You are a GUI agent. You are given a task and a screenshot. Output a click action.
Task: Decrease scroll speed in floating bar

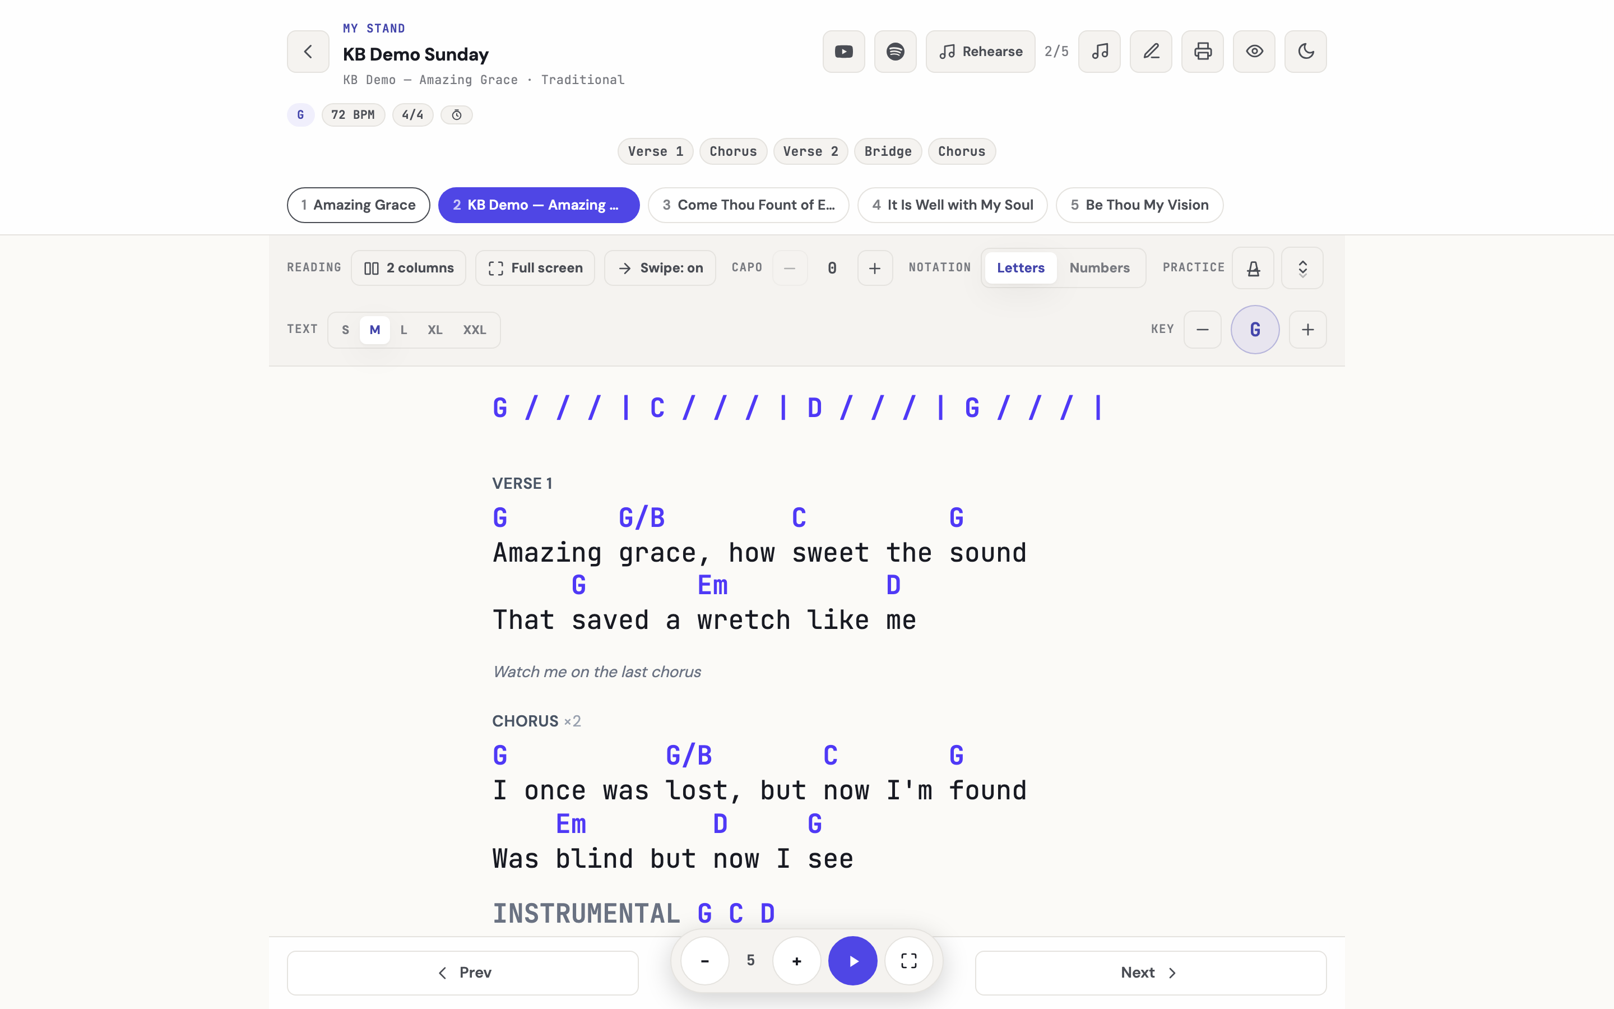[x=704, y=960]
